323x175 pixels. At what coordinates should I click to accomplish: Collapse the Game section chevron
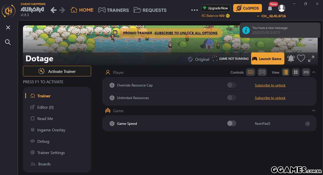(314, 111)
